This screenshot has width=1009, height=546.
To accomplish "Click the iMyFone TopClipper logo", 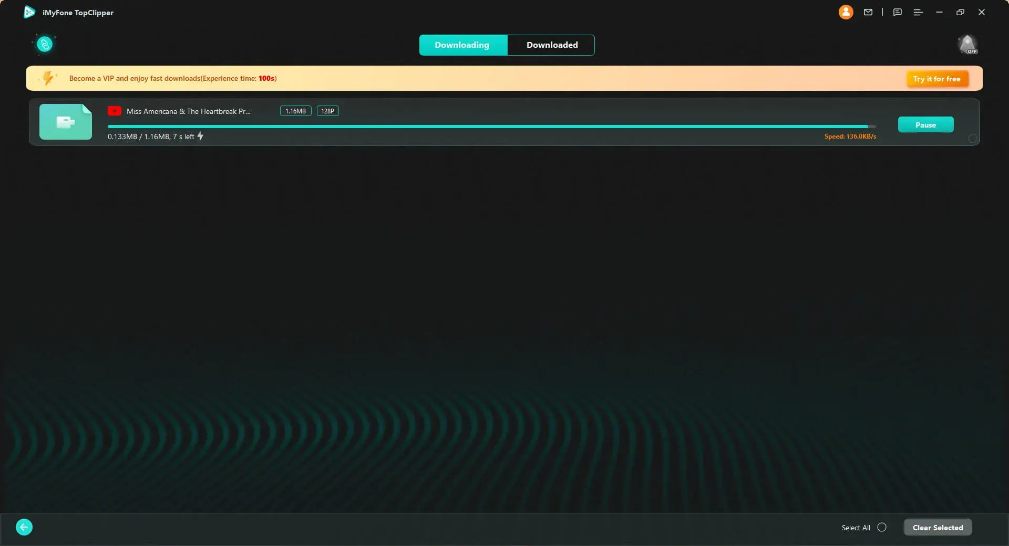I will [x=29, y=12].
